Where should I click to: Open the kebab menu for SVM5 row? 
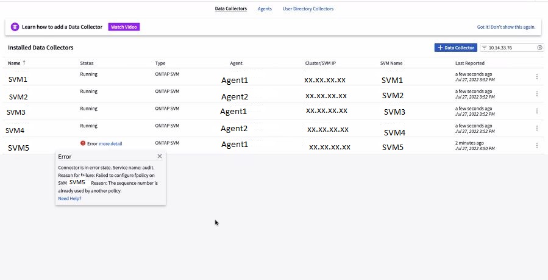click(536, 145)
